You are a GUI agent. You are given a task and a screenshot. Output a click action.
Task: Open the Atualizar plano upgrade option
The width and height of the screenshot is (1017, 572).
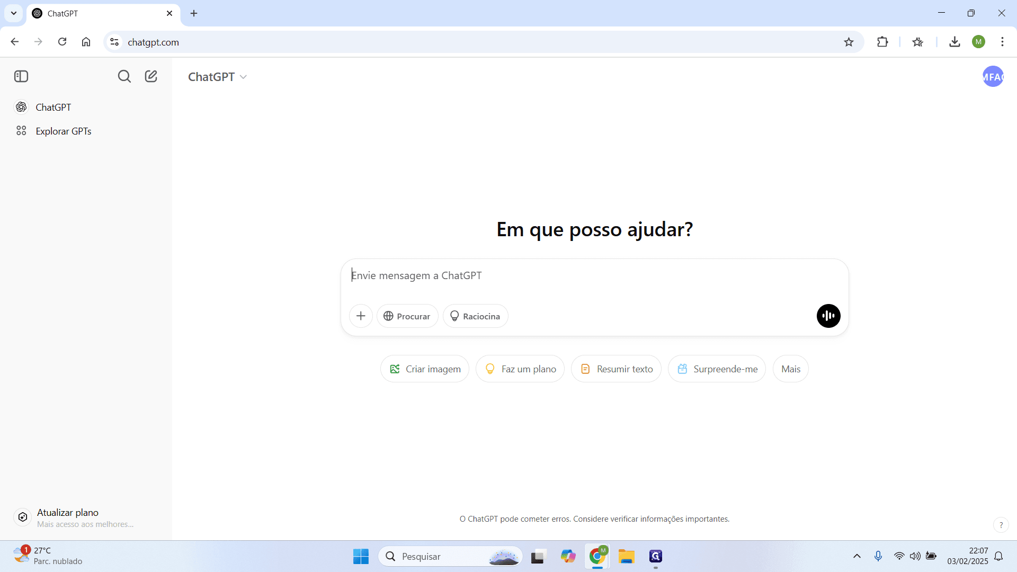[x=86, y=517]
